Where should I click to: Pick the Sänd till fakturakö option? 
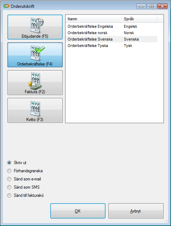click(x=9, y=195)
